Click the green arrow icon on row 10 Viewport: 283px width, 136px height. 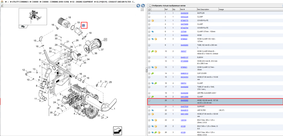153,51
